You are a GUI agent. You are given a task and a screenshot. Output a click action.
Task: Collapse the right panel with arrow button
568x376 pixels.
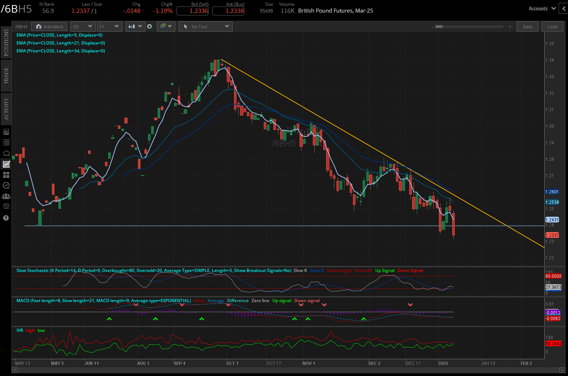pos(564,9)
